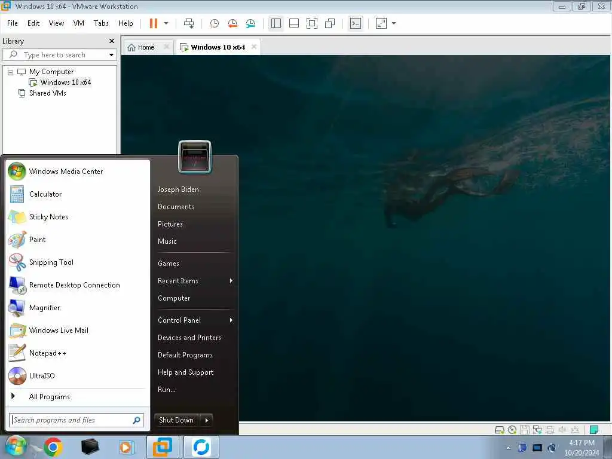Open the Tabs menu
612x459 pixels.
(x=101, y=23)
